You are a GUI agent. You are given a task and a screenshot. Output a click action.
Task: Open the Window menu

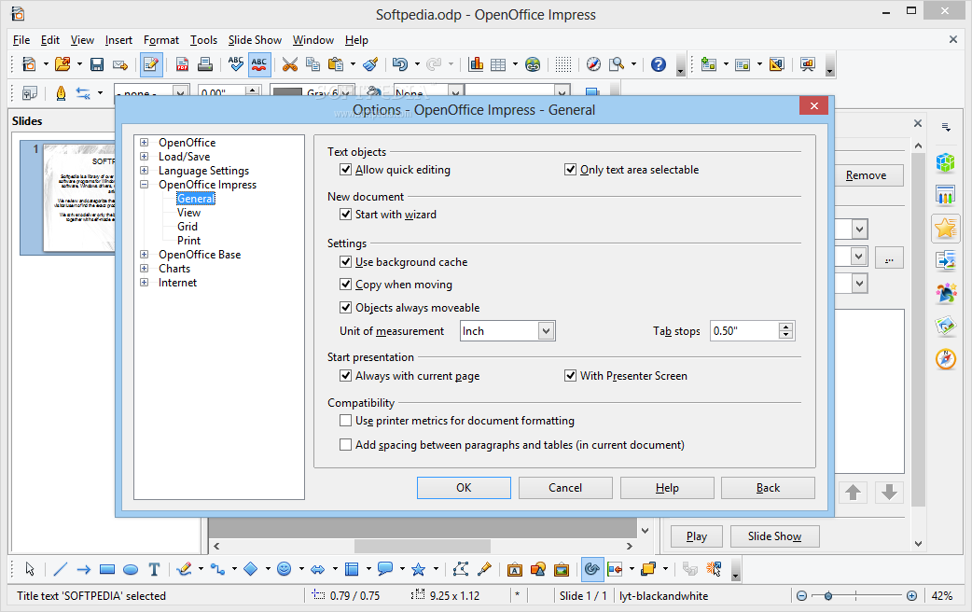313,40
